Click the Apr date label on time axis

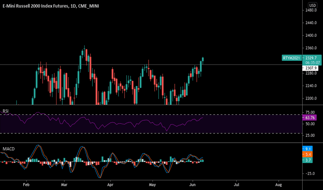[x=110, y=185]
